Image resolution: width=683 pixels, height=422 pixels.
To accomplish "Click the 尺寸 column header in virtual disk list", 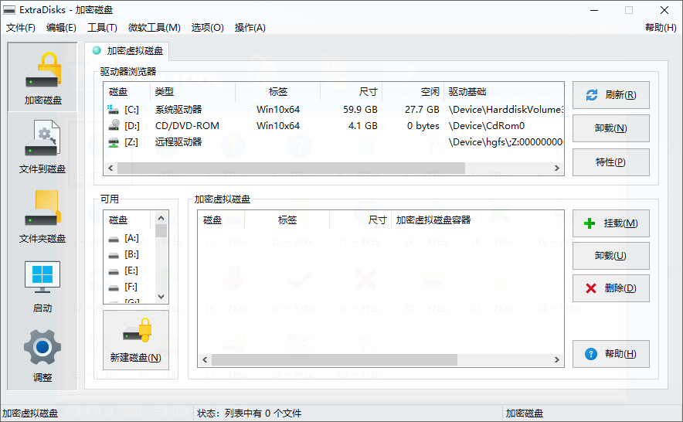I will [360, 220].
